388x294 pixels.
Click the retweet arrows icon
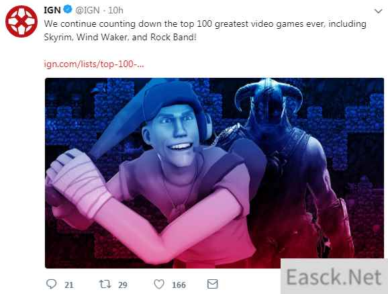[x=105, y=284]
